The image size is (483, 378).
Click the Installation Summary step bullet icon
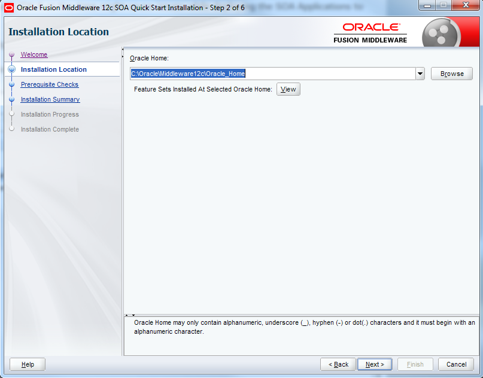[12, 99]
